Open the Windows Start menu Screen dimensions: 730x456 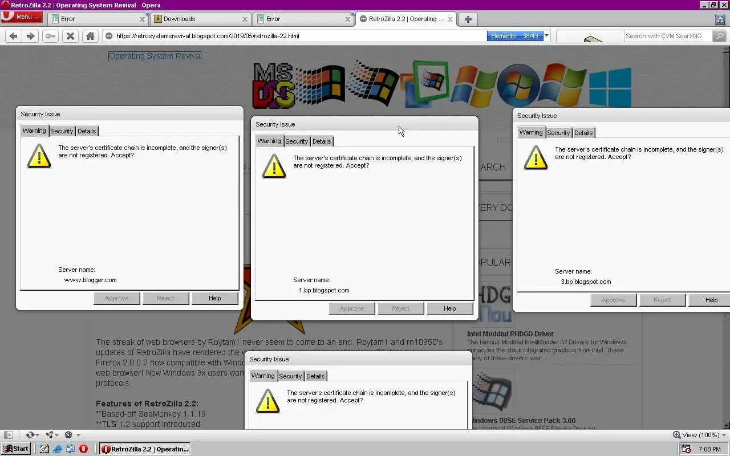point(16,449)
